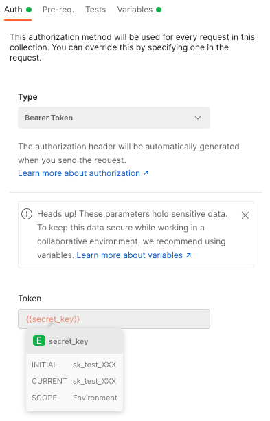Click the Token input field
The width and height of the screenshot is (270, 421).
coord(114,319)
